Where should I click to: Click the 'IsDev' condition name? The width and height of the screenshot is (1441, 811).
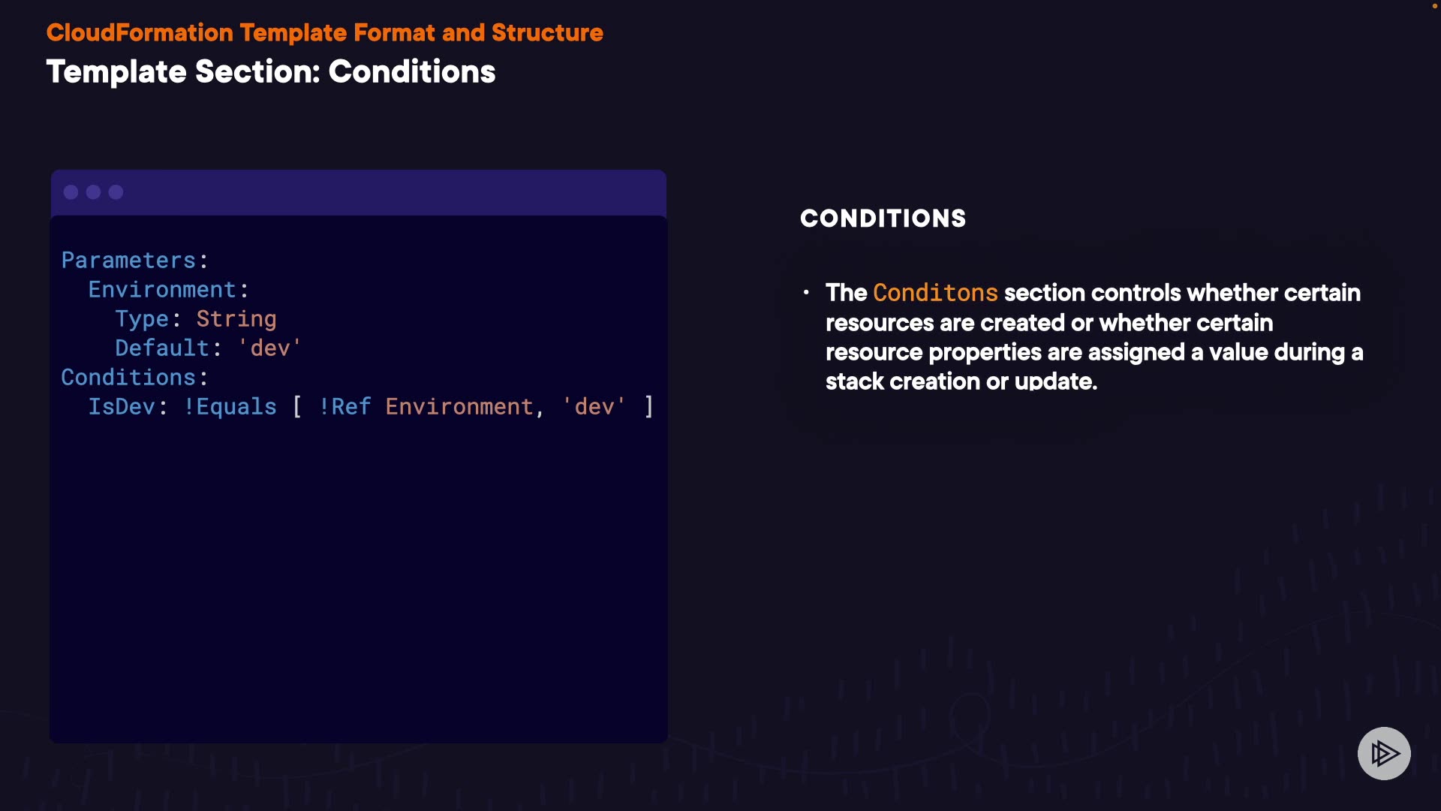pyautogui.click(x=122, y=407)
